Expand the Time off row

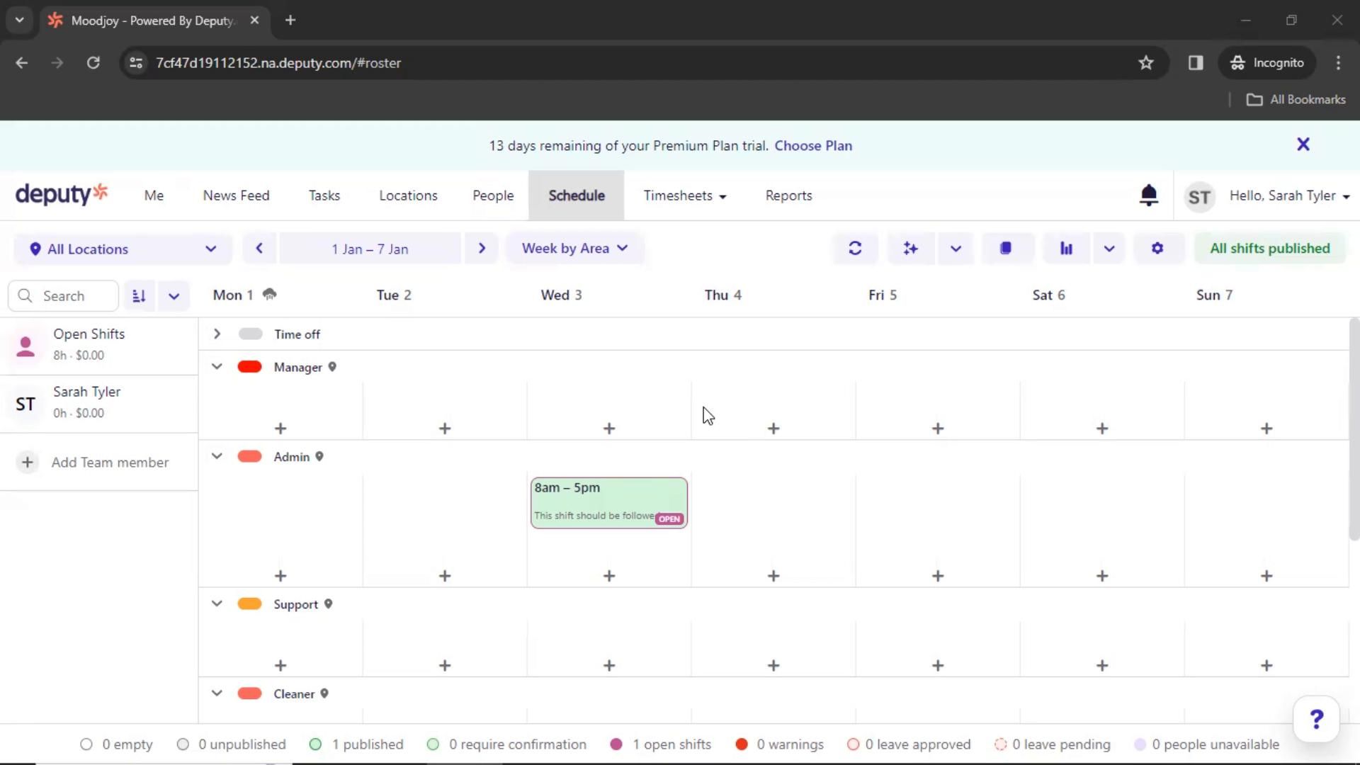click(x=217, y=334)
